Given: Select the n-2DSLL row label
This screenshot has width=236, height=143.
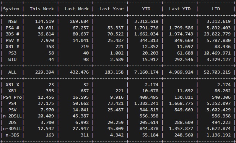Looking at the screenshot, I should tap(13, 116).
